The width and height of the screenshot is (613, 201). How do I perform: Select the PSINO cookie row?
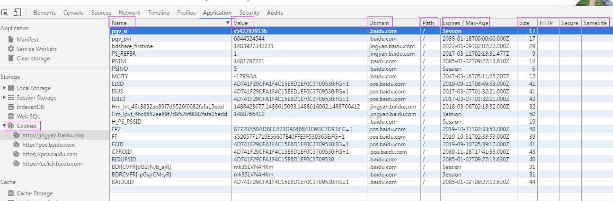pyautogui.click(x=361, y=69)
